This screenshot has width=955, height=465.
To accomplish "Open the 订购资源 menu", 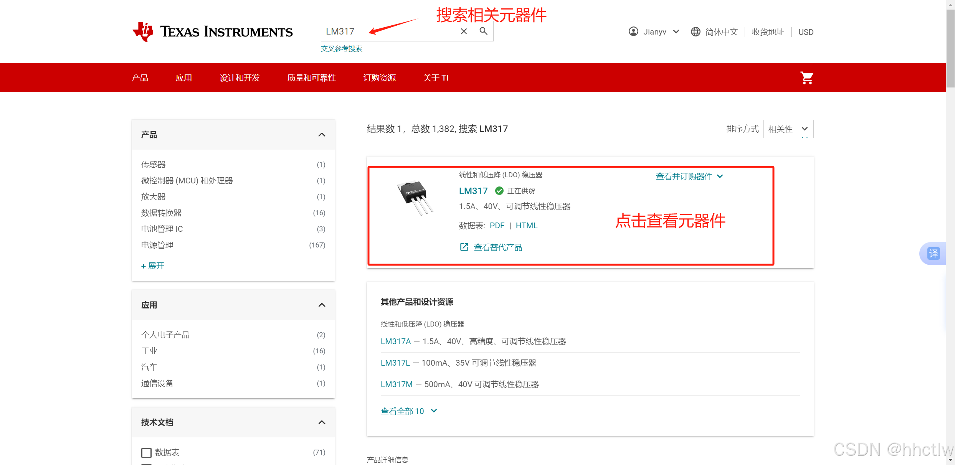I will (x=379, y=78).
